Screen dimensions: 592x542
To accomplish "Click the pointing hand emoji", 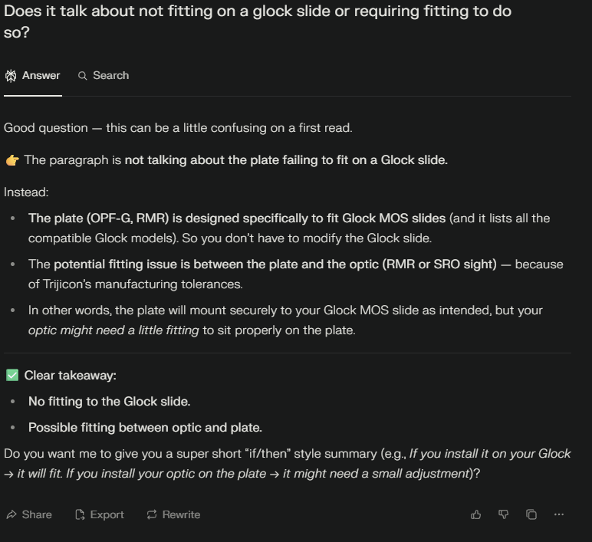I will 12,160.
